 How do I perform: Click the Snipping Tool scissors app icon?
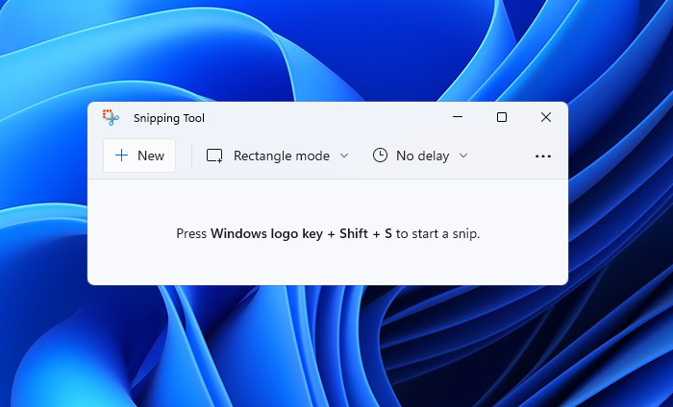click(111, 117)
